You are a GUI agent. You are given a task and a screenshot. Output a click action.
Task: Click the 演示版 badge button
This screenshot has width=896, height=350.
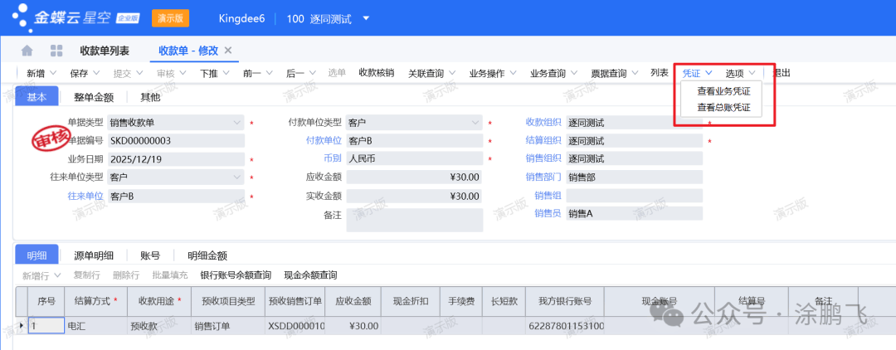click(171, 18)
